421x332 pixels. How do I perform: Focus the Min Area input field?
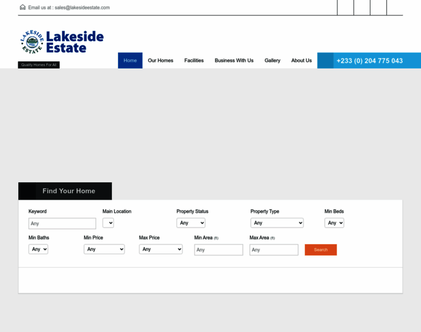tap(219, 250)
